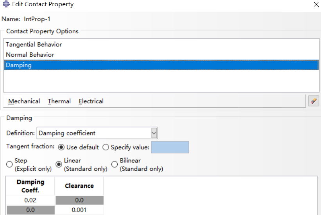Screen dimensions: 321x215
Task: Open the Mechanical menu
Action: click(24, 101)
